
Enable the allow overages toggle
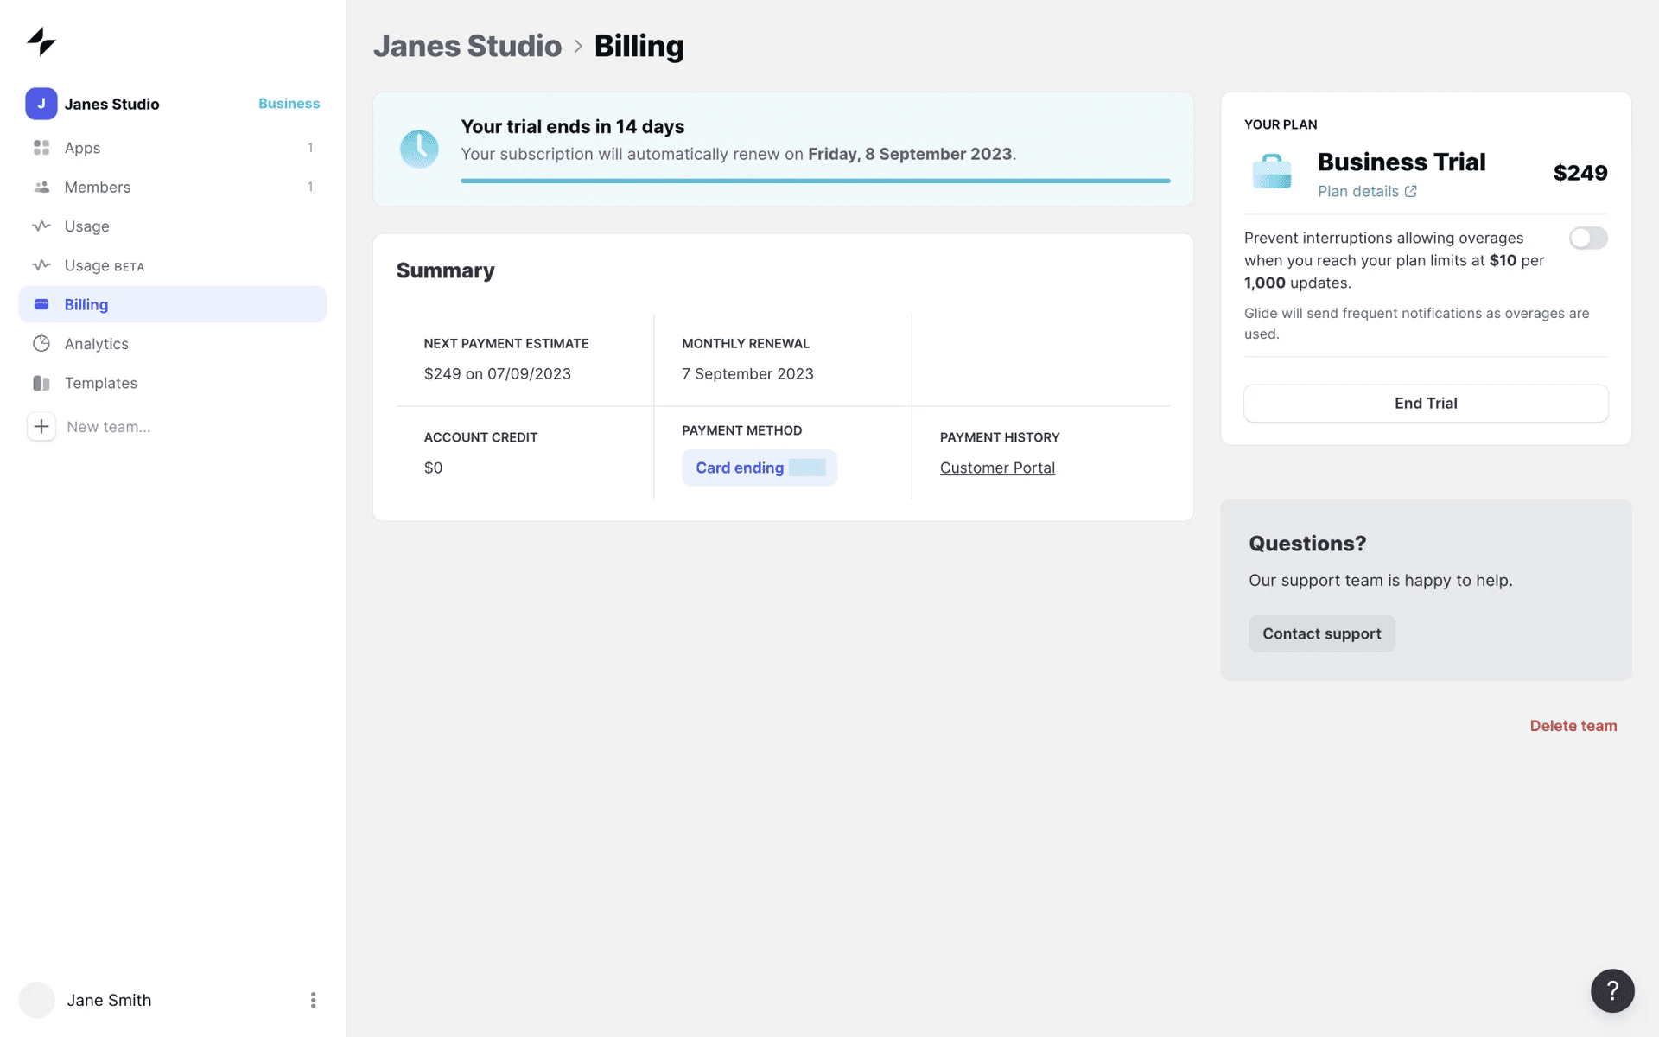click(1588, 238)
